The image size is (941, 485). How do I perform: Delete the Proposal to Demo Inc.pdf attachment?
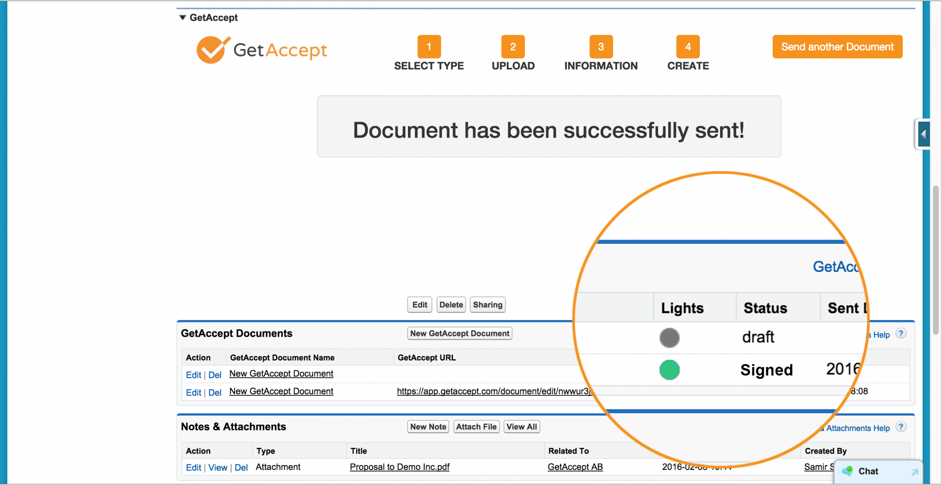241,467
